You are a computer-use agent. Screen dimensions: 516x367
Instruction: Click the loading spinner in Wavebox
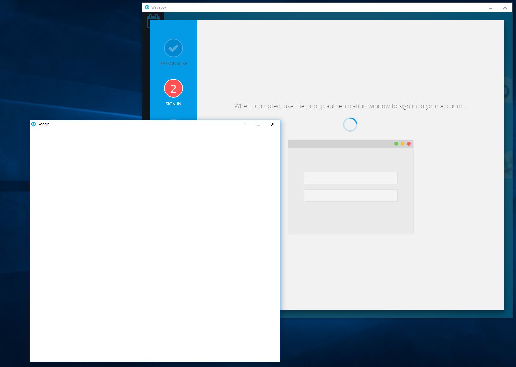(x=350, y=124)
